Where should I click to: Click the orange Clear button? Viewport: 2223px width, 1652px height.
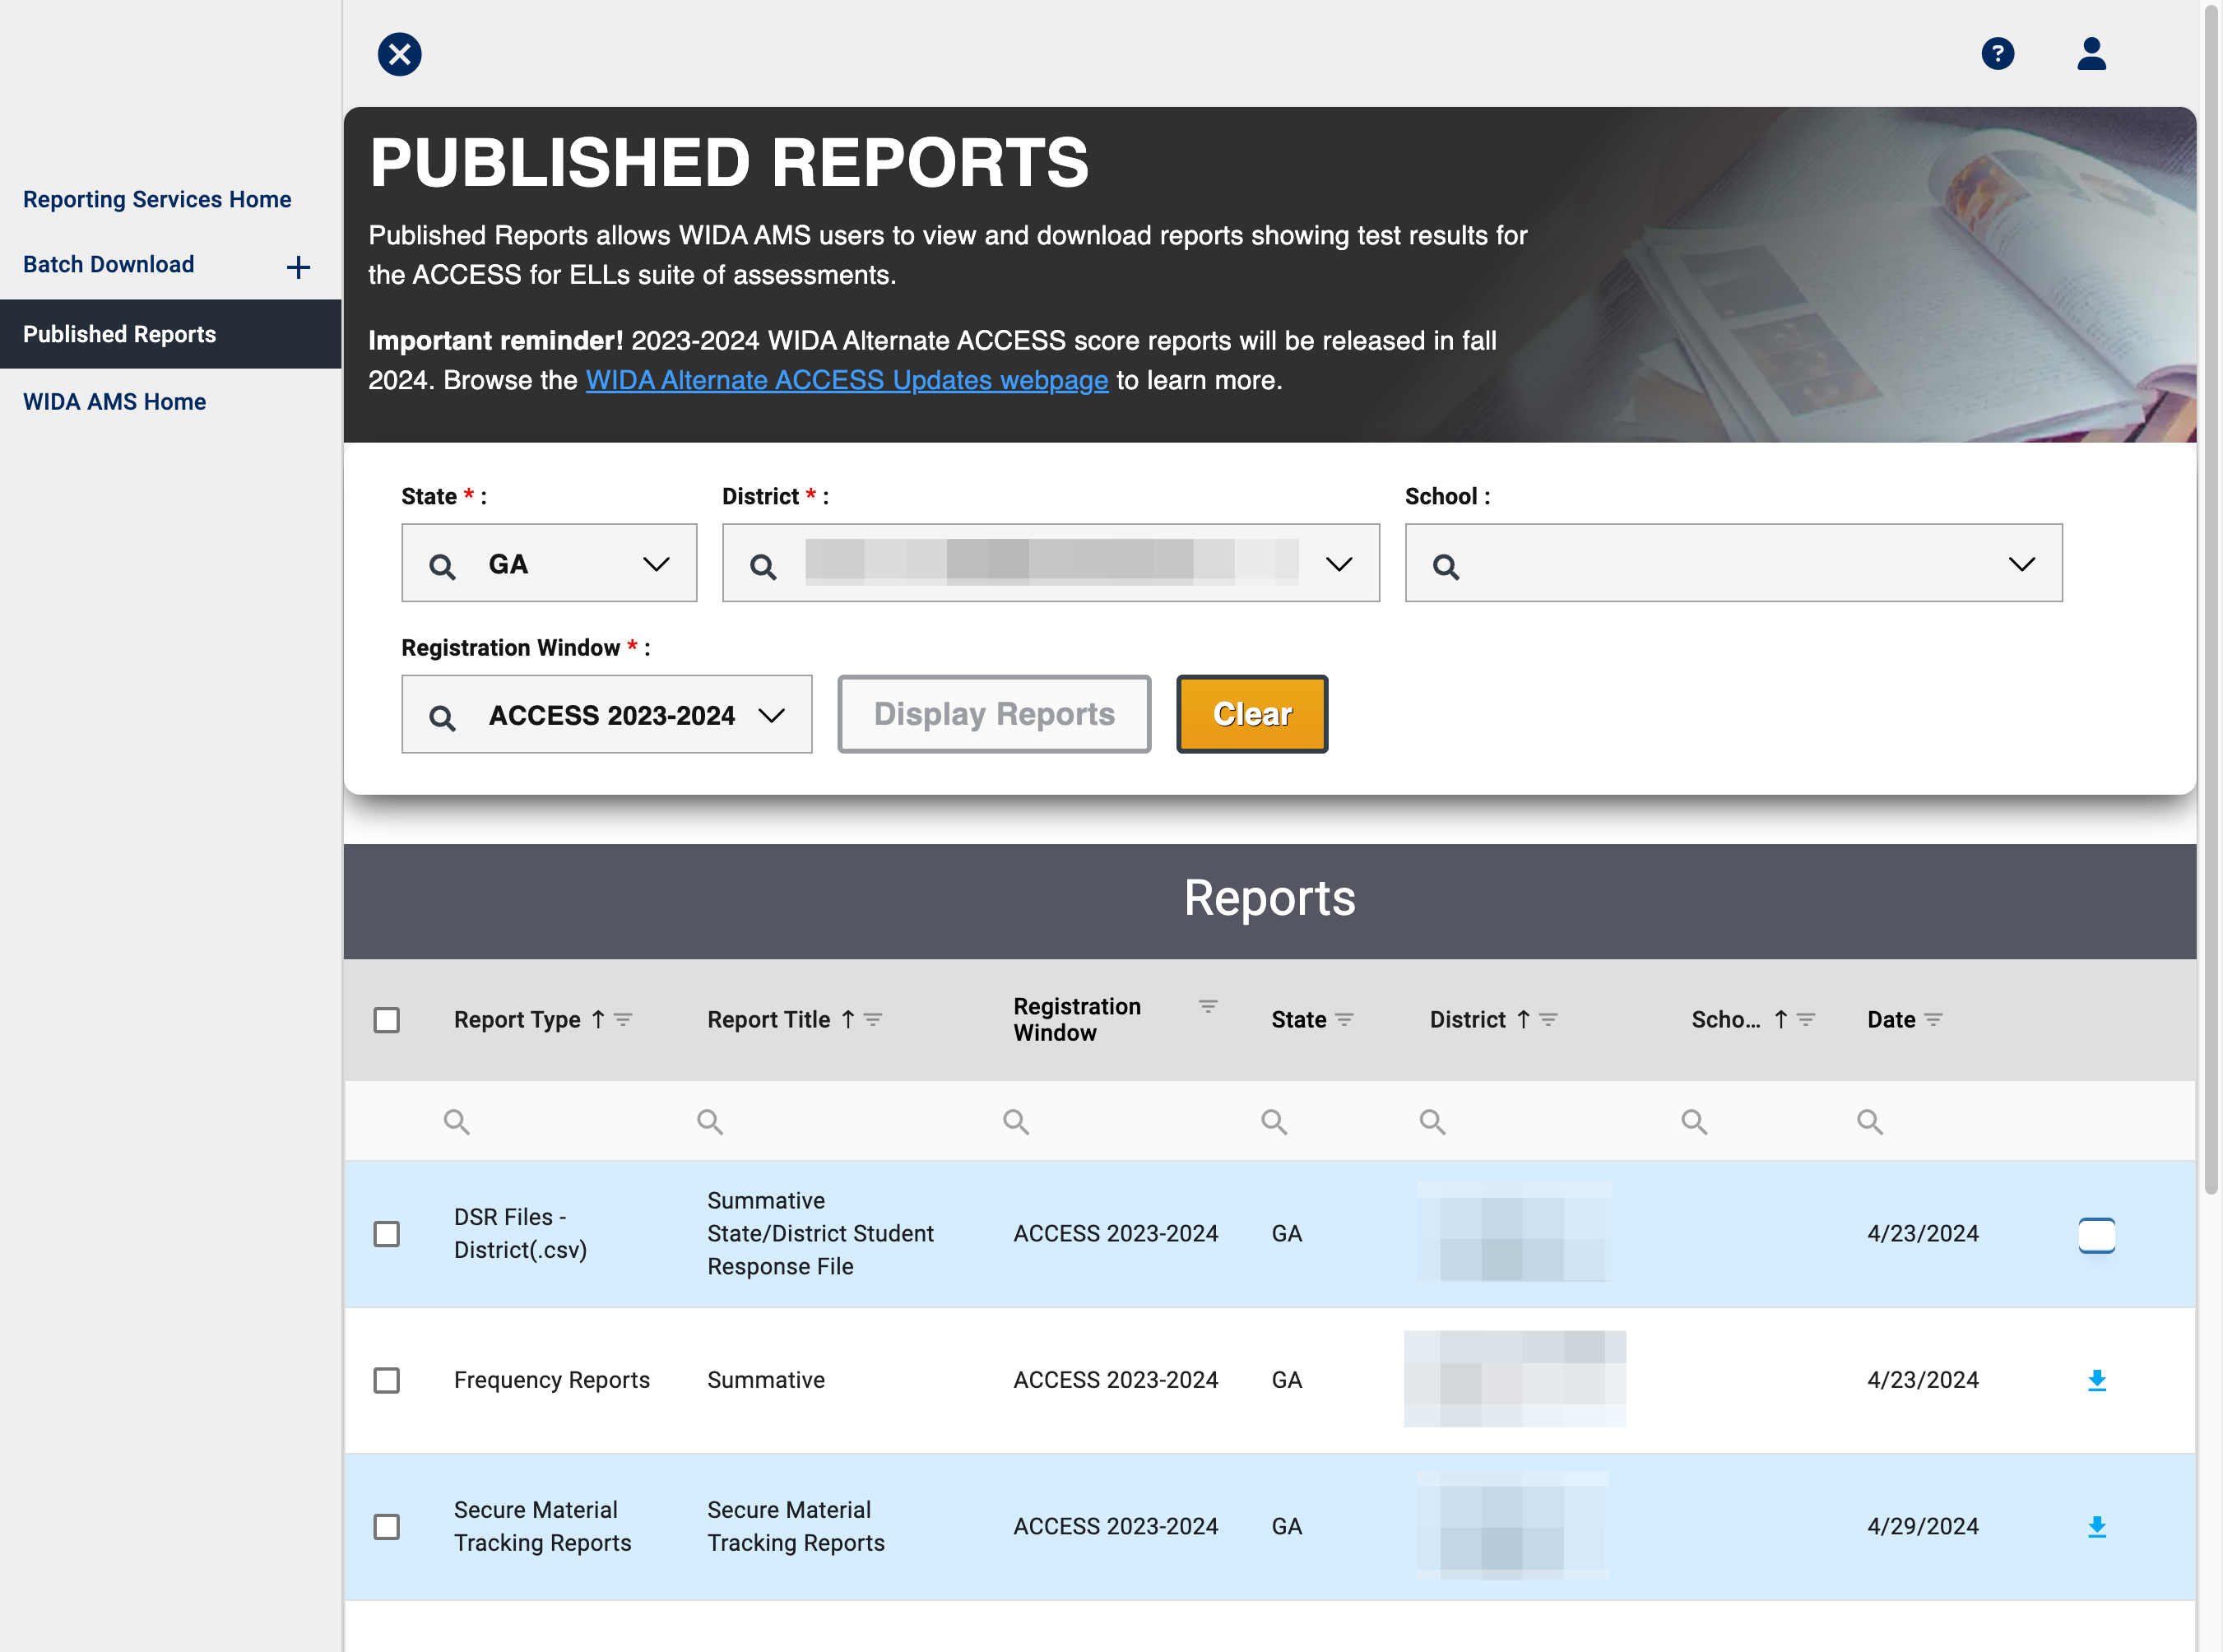[1252, 714]
